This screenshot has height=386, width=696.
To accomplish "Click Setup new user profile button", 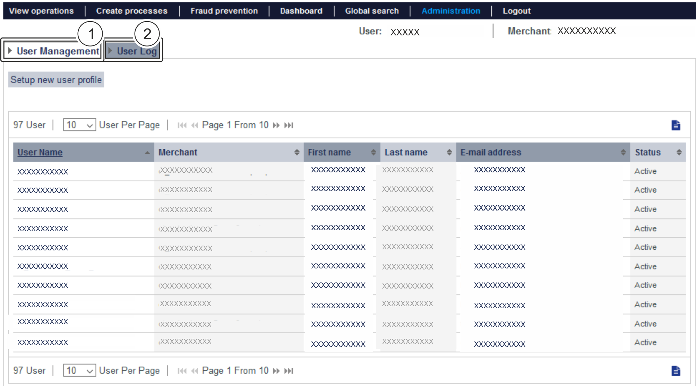I will coord(56,80).
